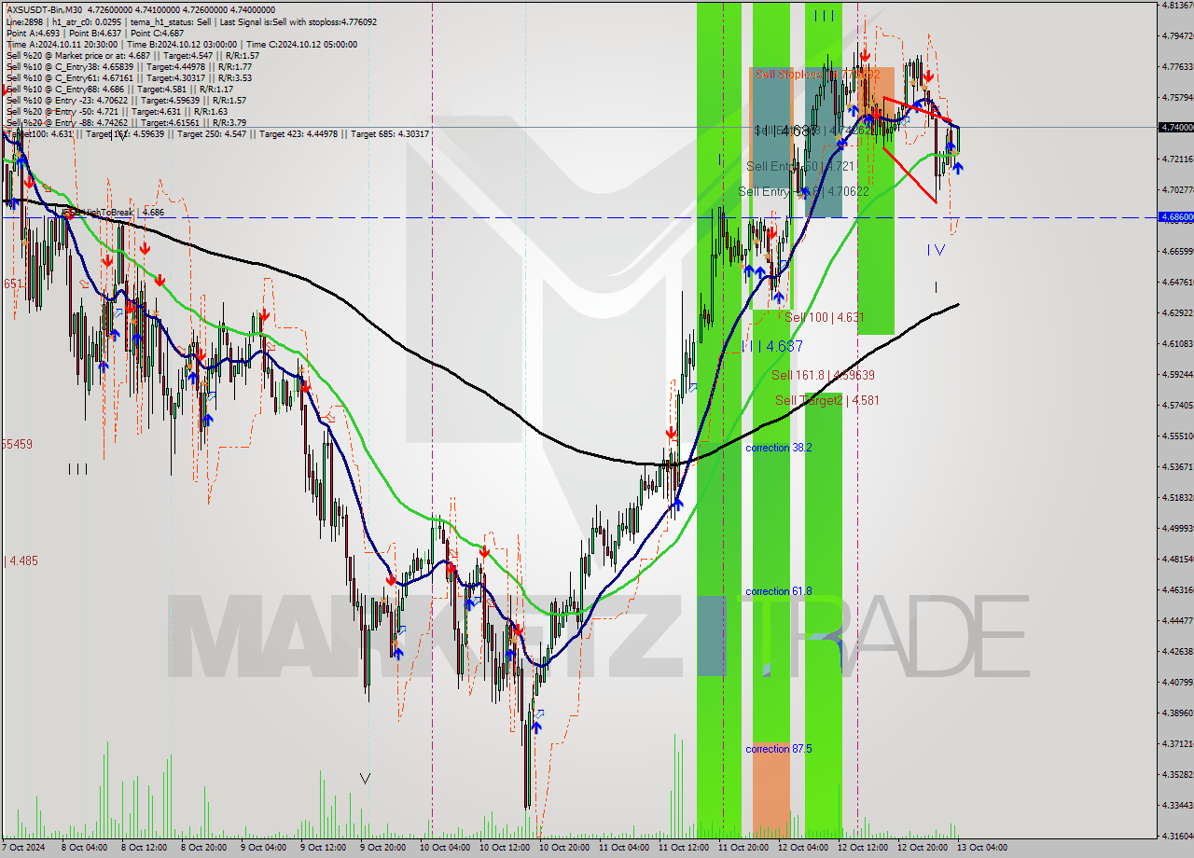Click the '9 Oct 12:00' time axis label
The width and height of the screenshot is (1194, 858).
pyautogui.click(x=325, y=848)
